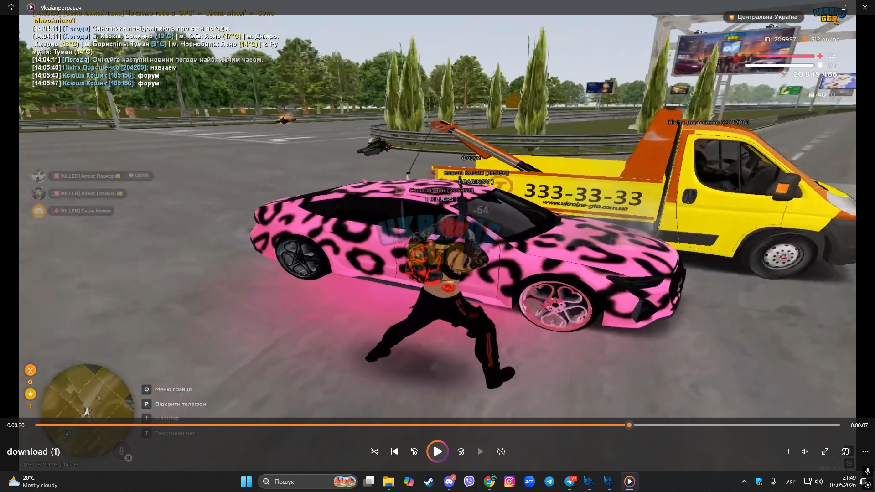
Task: Skip forward 30 seconds
Action: (x=461, y=451)
